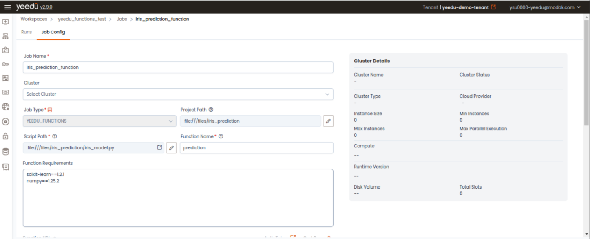
Task: Edit Project Path with pencil button
Action: tap(328, 121)
